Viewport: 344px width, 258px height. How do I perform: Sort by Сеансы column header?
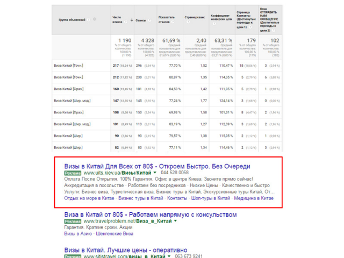click(141, 20)
